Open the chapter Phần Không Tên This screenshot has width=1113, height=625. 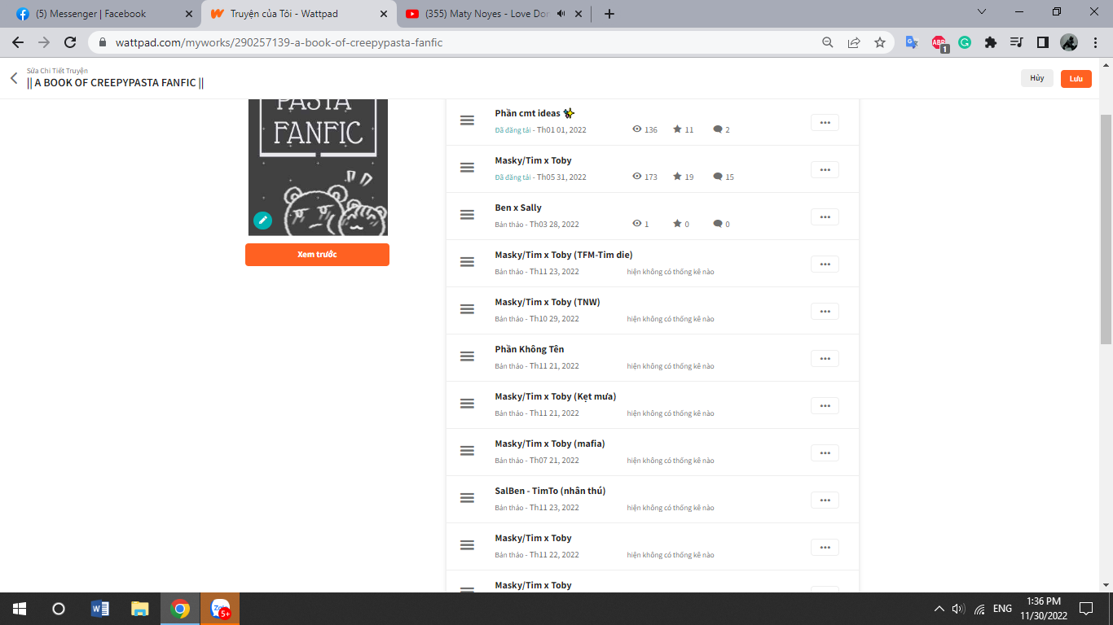coord(530,349)
